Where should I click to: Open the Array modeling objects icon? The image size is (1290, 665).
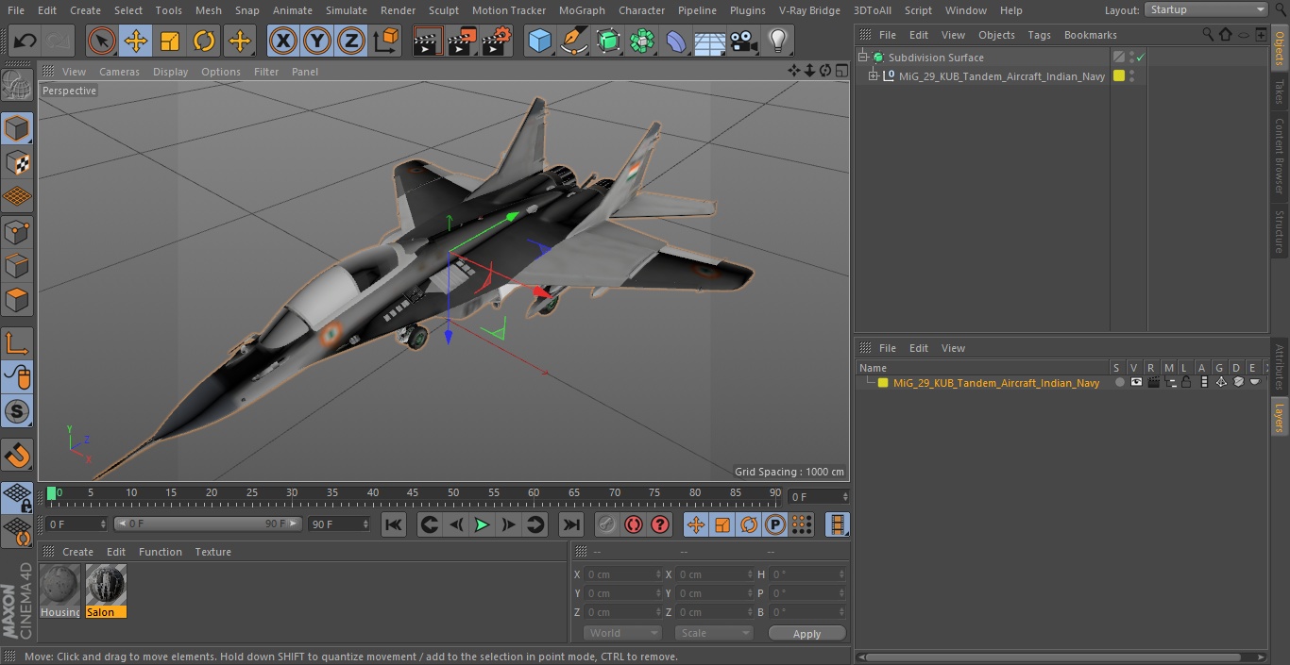642,41
